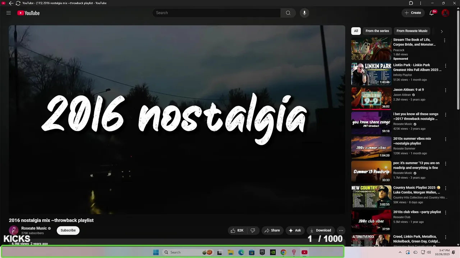This screenshot has height=258, width=460.
Task: Open the Roseate Music channel avatar
Action: 14,230
